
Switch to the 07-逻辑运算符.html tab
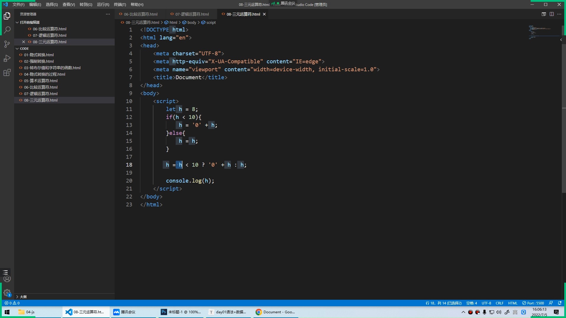(192, 14)
